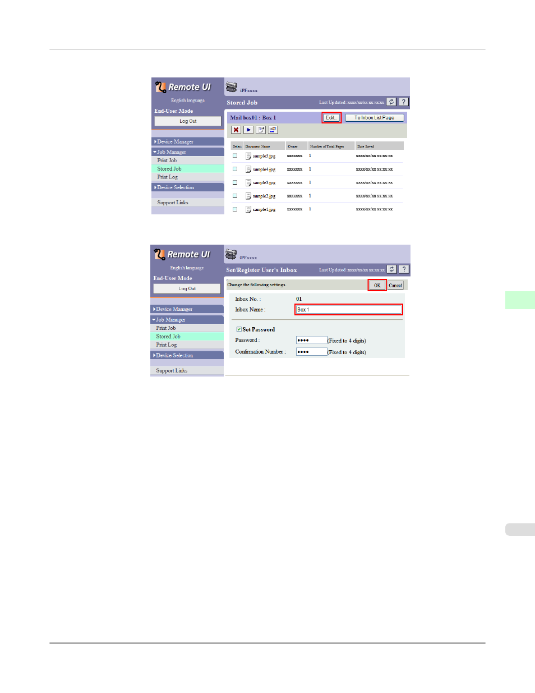Tick the checkbox for sample5.jpg
Screen dimensions: 535x693
coord(235,155)
